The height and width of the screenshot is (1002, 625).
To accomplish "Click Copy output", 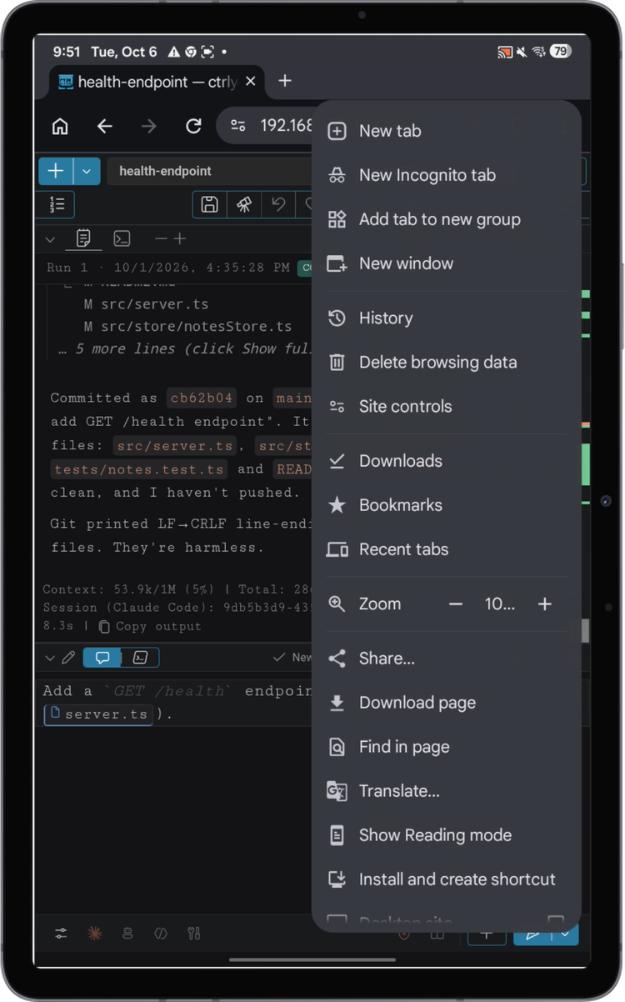I will pyautogui.click(x=150, y=626).
